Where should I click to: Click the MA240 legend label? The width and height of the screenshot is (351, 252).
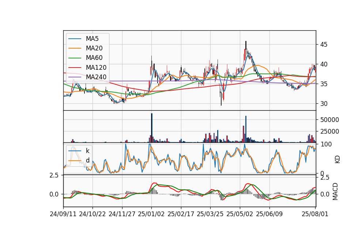tap(96, 77)
